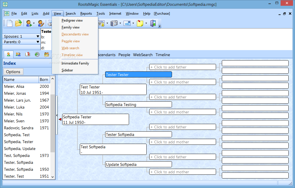The image size is (295, 188).
Task: Click the RootsMagic tree icon in menu bar
Action: pyautogui.click(x=7, y=14)
